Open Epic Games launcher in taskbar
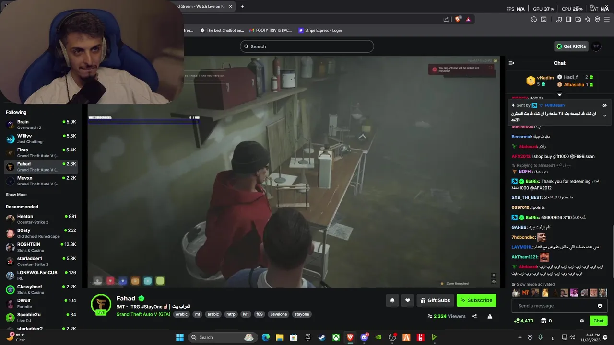 307,337
